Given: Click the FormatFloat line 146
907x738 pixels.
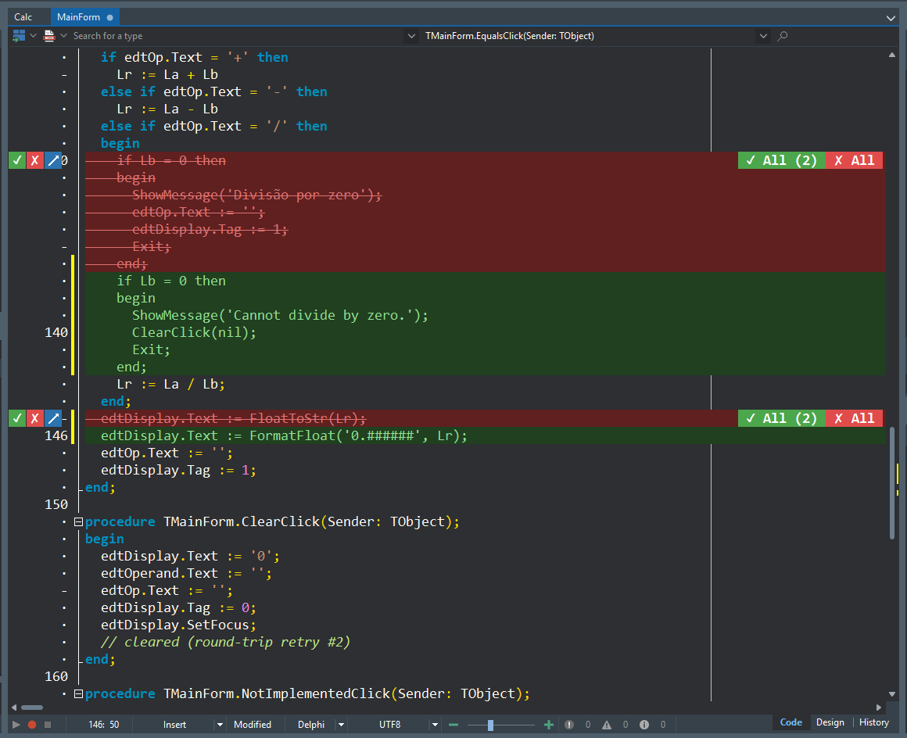Looking at the screenshot, I should [284, 435].
